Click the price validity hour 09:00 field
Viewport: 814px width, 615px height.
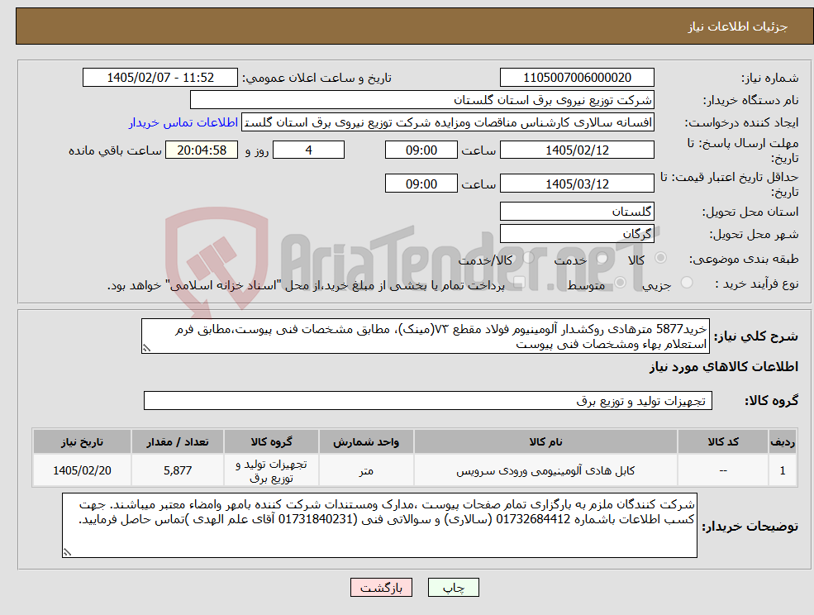coord(421,184)
